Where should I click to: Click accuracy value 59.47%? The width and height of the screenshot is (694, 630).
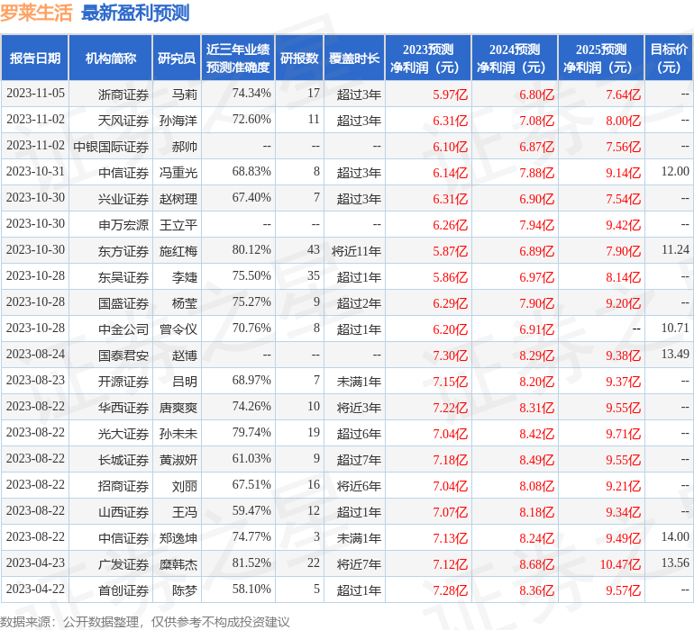tap(251, 510)
